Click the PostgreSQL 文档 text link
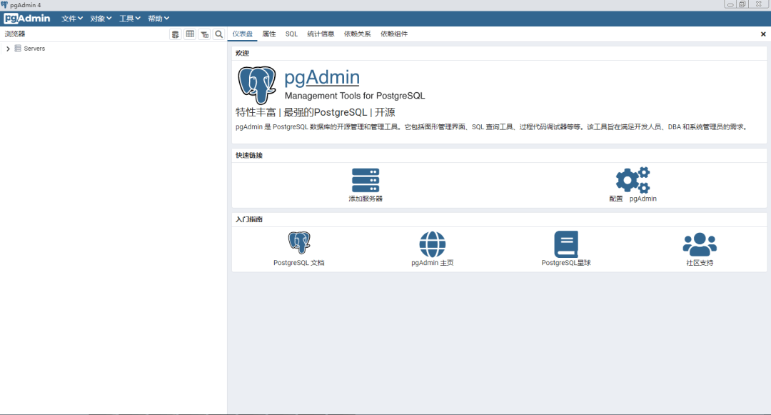 [x=299, y=263]
